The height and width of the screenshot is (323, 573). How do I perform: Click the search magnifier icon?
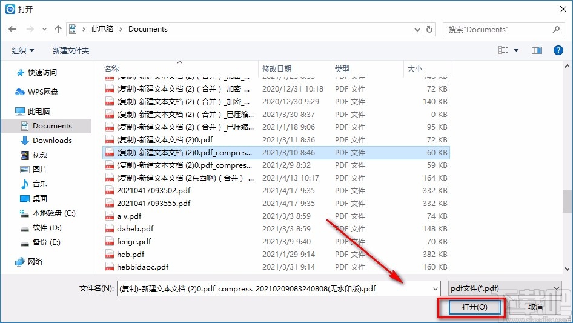pyautogui.click(x=556, y=29)
